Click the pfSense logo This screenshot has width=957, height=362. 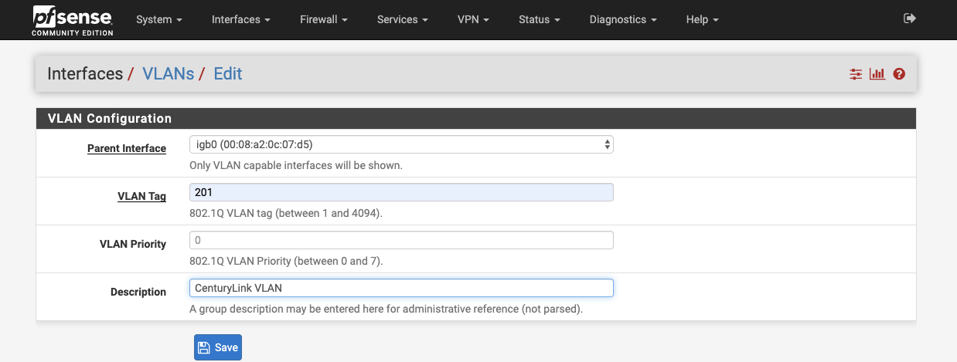point(72,20)
